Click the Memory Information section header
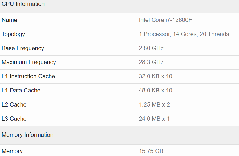239x156 pixels. point(27,135)
